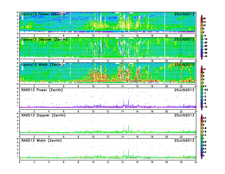225x174 pixels.
Task: Click the "-12" label on the middle colorbar
Action: [205, 107]
